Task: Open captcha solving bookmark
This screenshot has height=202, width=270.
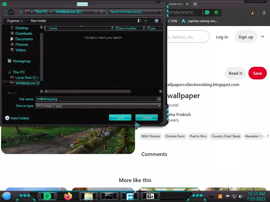Action: pyautogui.click(x=200, y=21)
